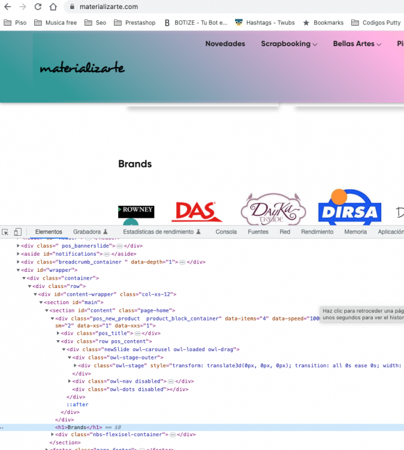Image resolution: width=404 pixels, height=450 pixels.
Task: Switch to Estadísticas de rendimiento tab
Action: [162, 232]
